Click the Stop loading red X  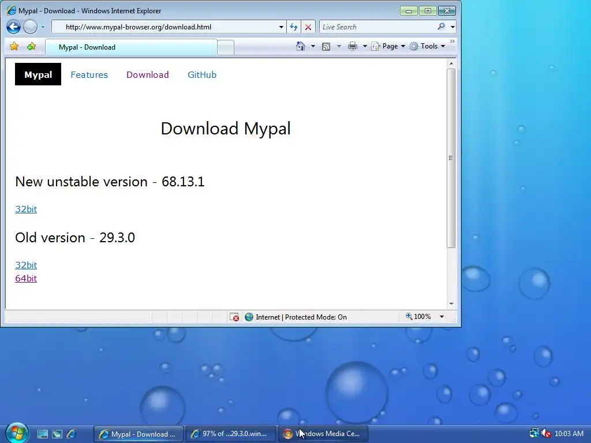coord(308,27)
